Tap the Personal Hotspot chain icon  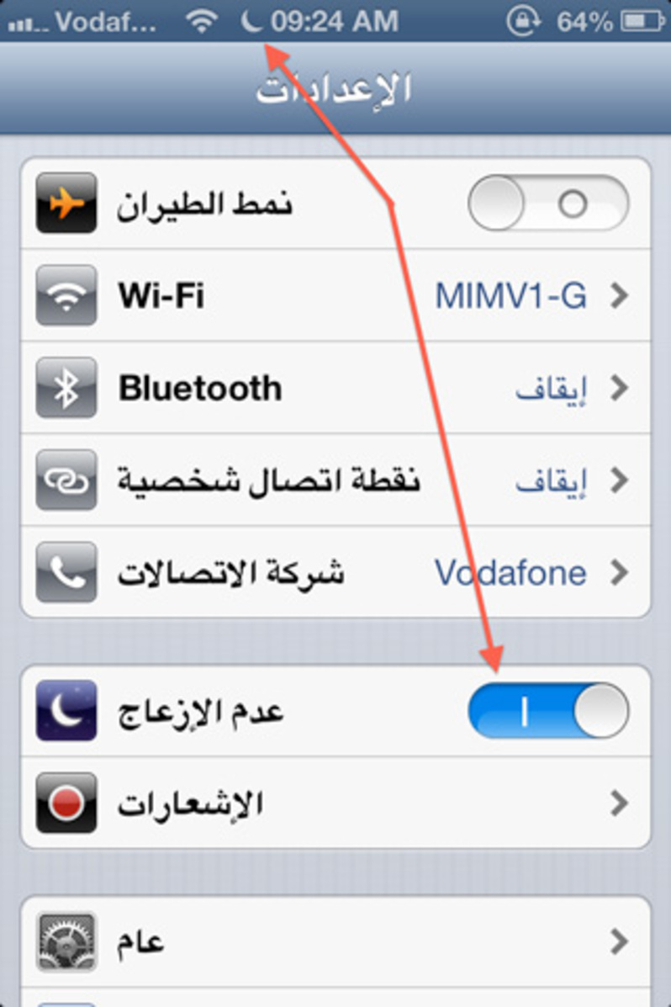(66, 480)
